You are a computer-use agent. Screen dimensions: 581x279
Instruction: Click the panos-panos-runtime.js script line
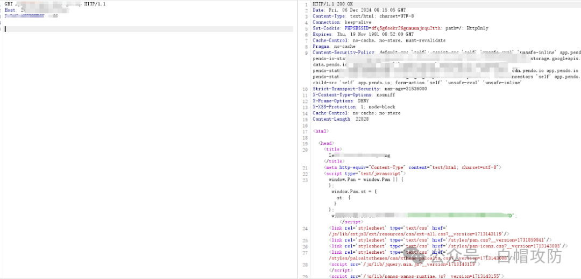pyautogui.click(x=416, y=276)
